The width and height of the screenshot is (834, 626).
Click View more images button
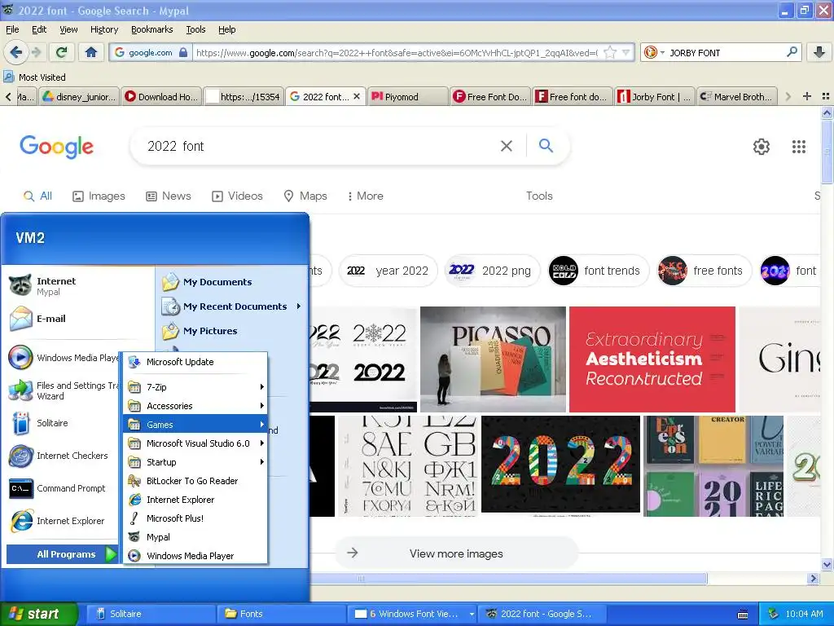coord(456,553)
